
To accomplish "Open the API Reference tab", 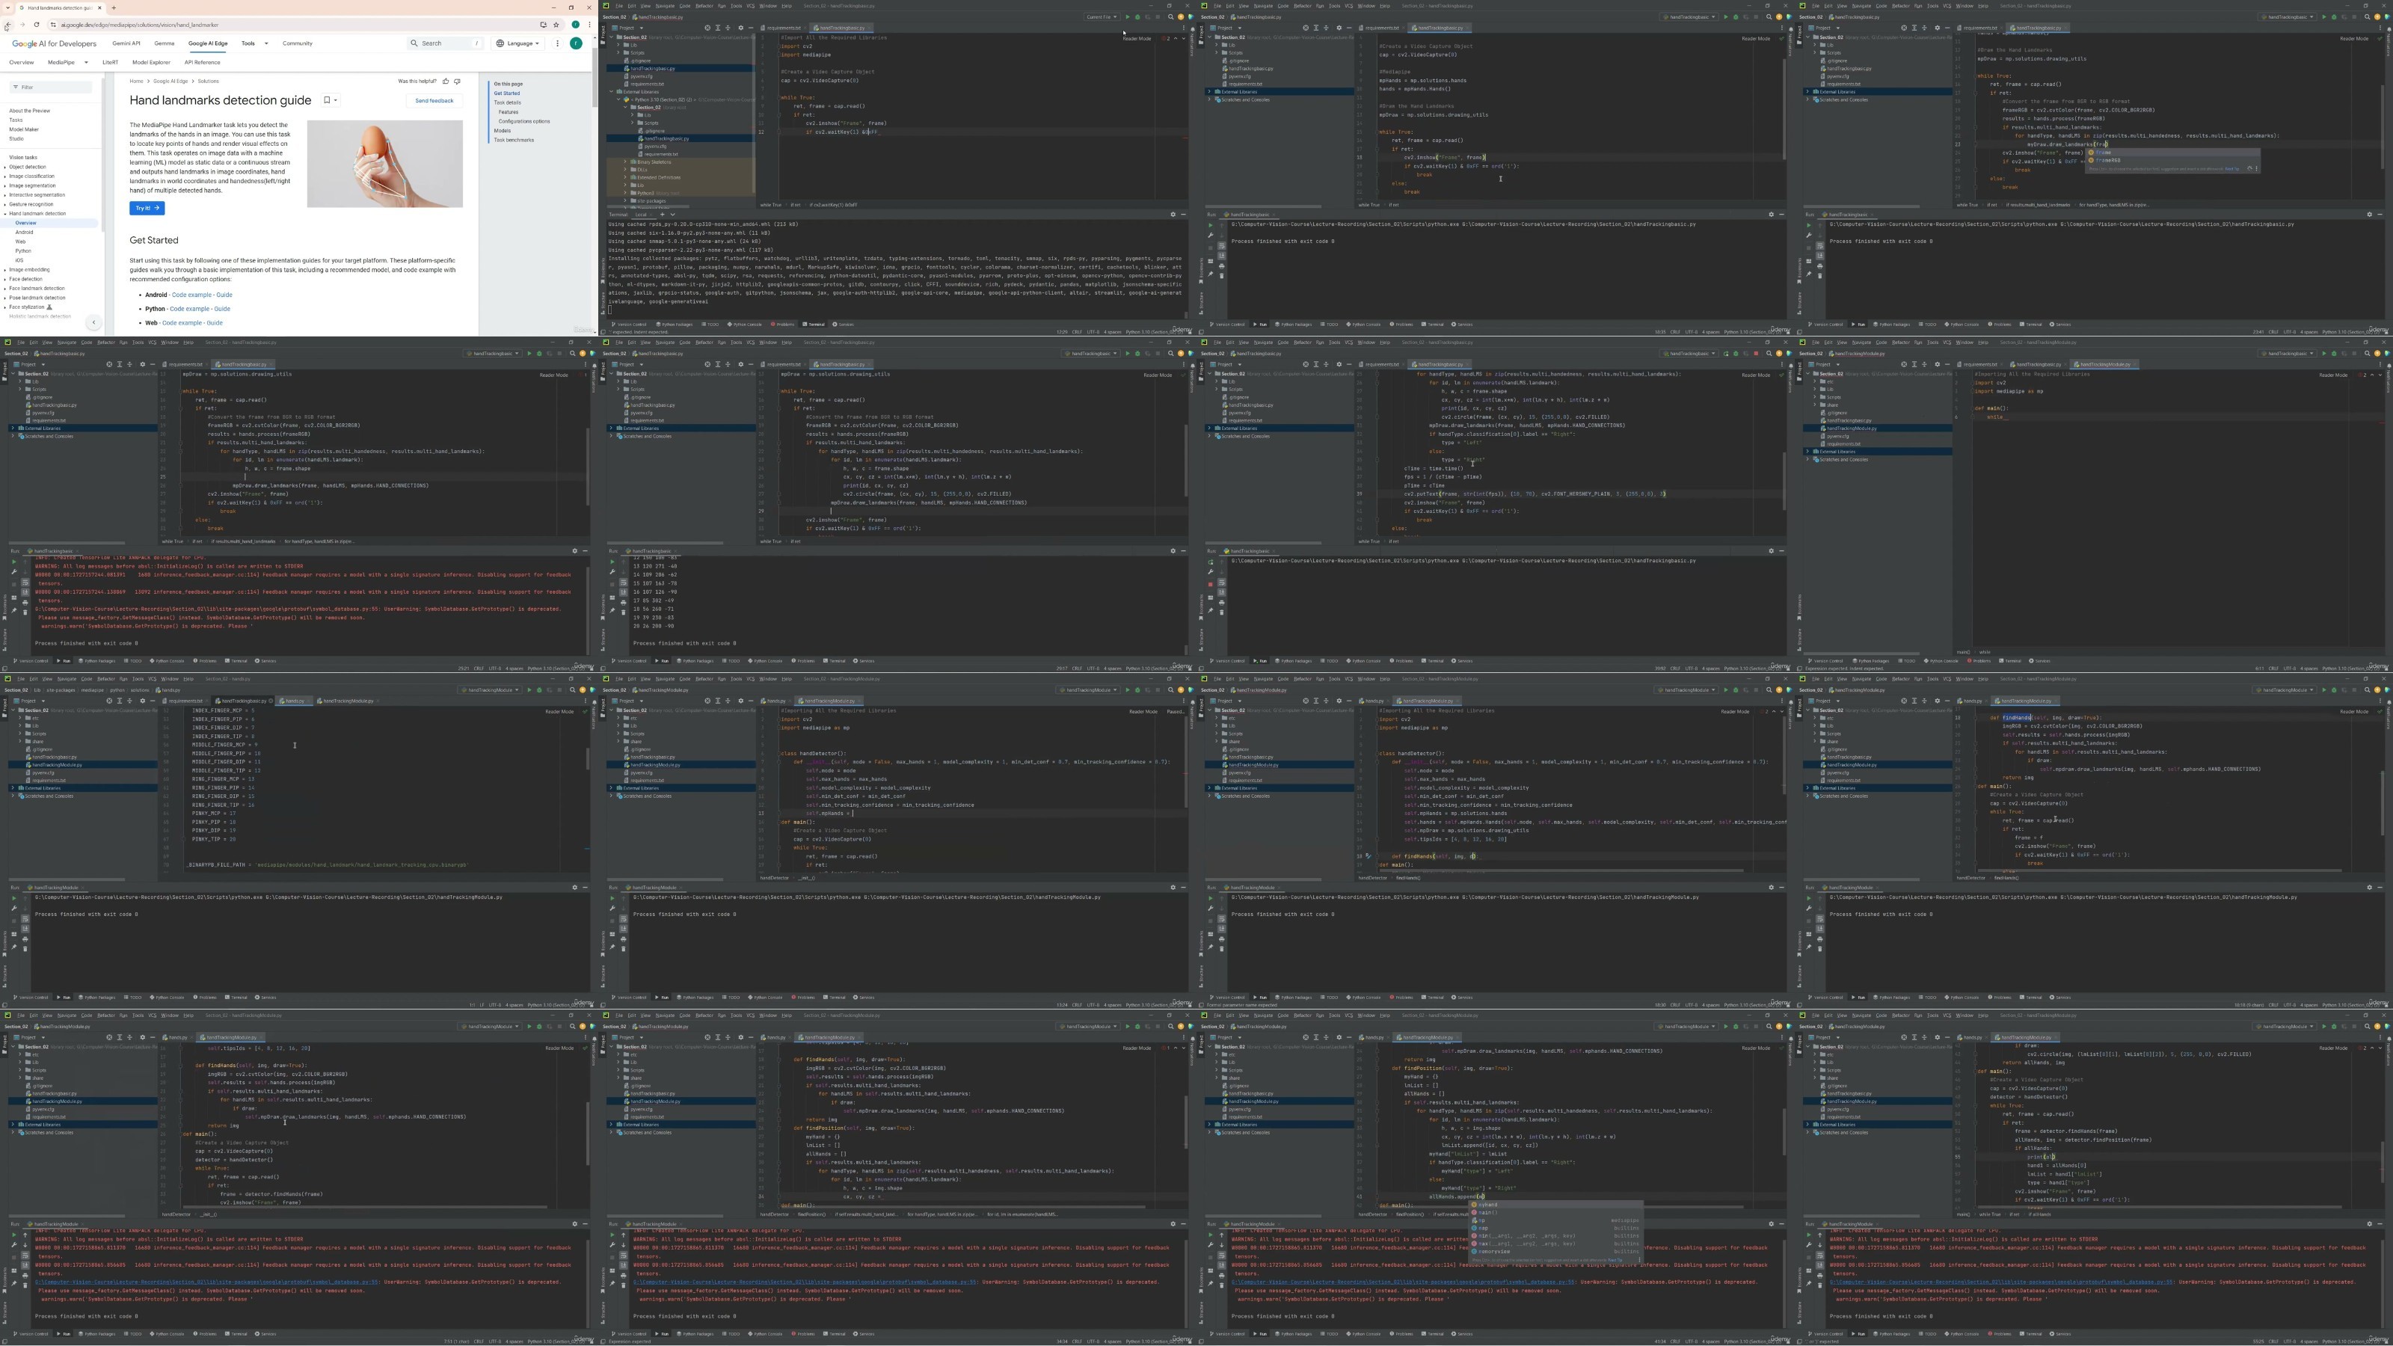I will (202, 62).
